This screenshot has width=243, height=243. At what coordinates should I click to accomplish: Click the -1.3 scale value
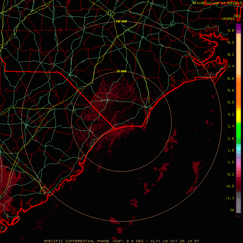pyautogui.click(x=230, y=198)
